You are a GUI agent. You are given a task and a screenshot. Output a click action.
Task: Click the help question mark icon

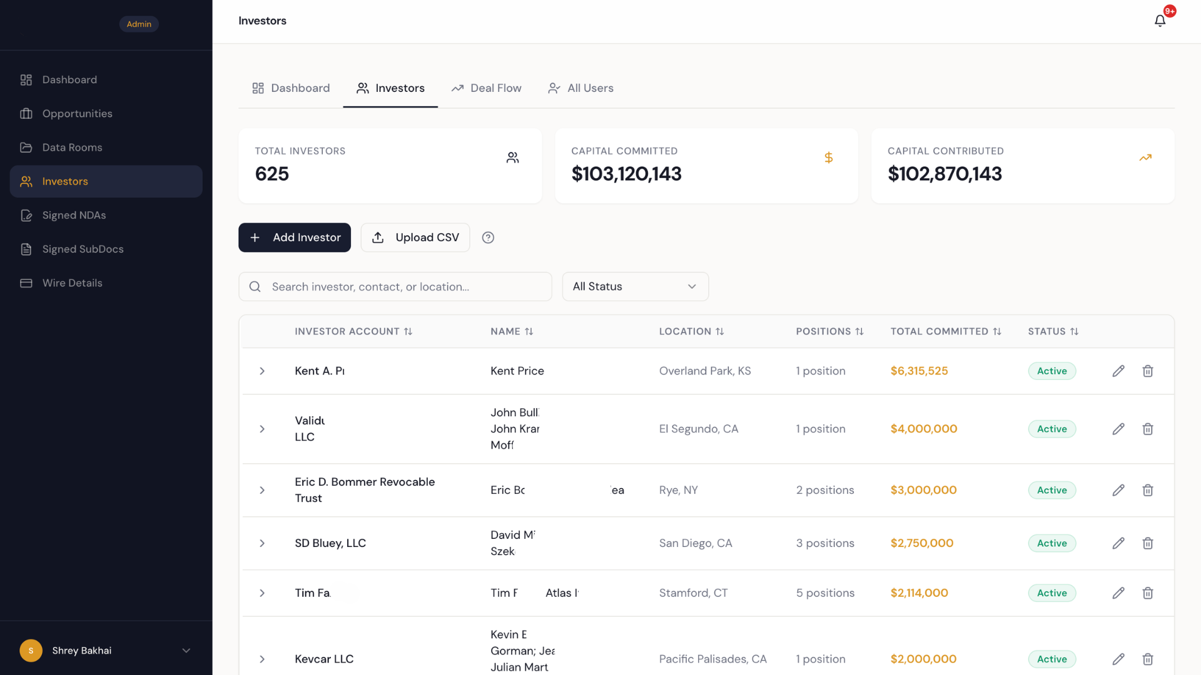[488, 237]
